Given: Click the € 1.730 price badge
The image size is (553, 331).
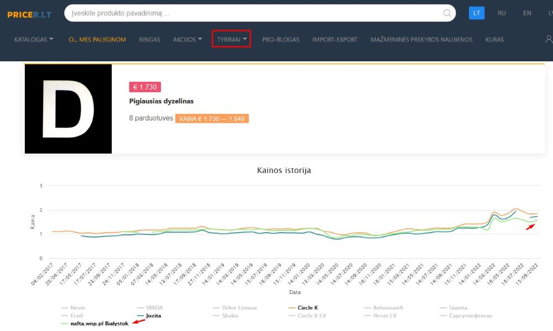Looking at the screenshot, I should [145, 87].
